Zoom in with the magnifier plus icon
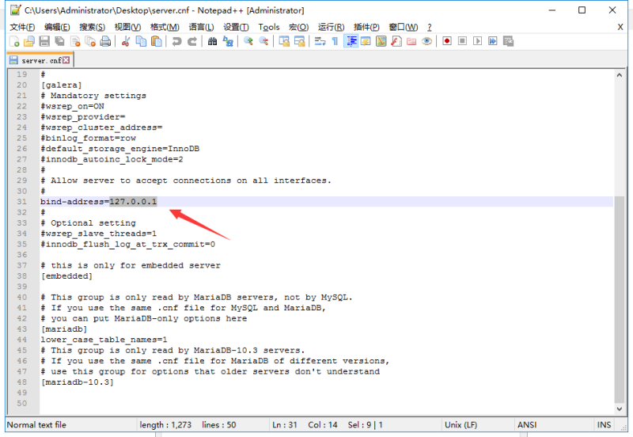Screen dimensions: 633x437 coord(248,41)
